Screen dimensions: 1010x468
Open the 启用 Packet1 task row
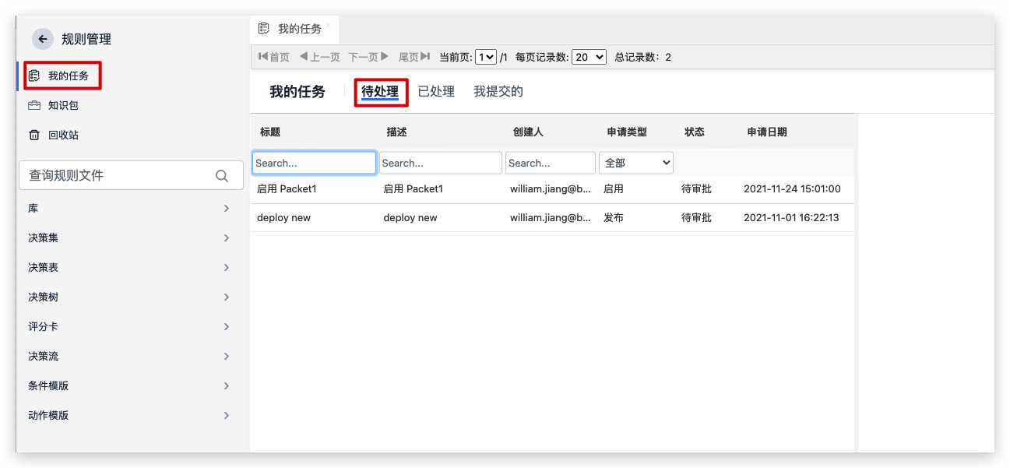coord(287,189)
